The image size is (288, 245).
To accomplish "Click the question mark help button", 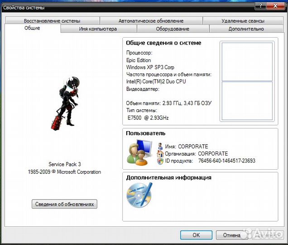I will tap(260, 6).
